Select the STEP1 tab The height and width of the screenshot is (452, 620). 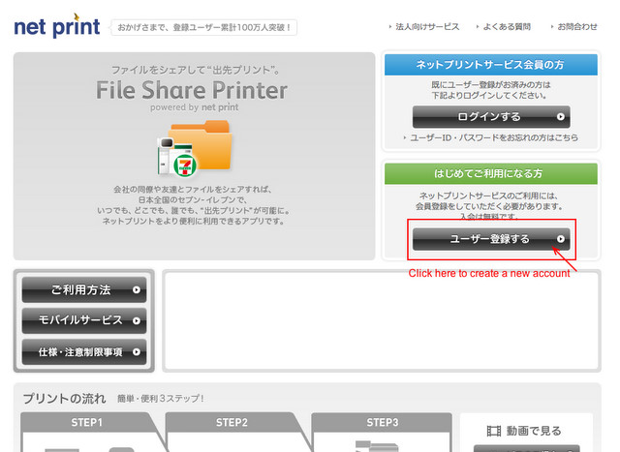[x=86, y=422]
